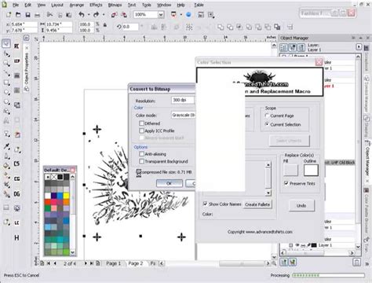This screenshot has width=372, height=283.
Task: Open the Resolution 300 dpi dropdown
Action: [x=183, y=100]
